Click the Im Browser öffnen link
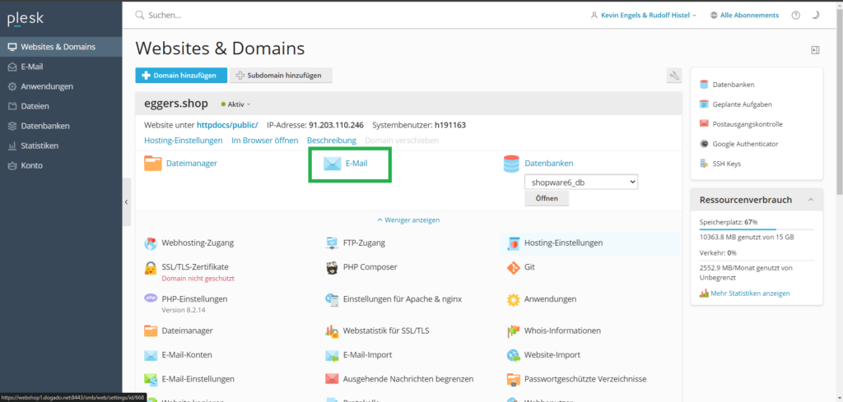This screenshot has width=843, height=402. (x=264, y=141)
